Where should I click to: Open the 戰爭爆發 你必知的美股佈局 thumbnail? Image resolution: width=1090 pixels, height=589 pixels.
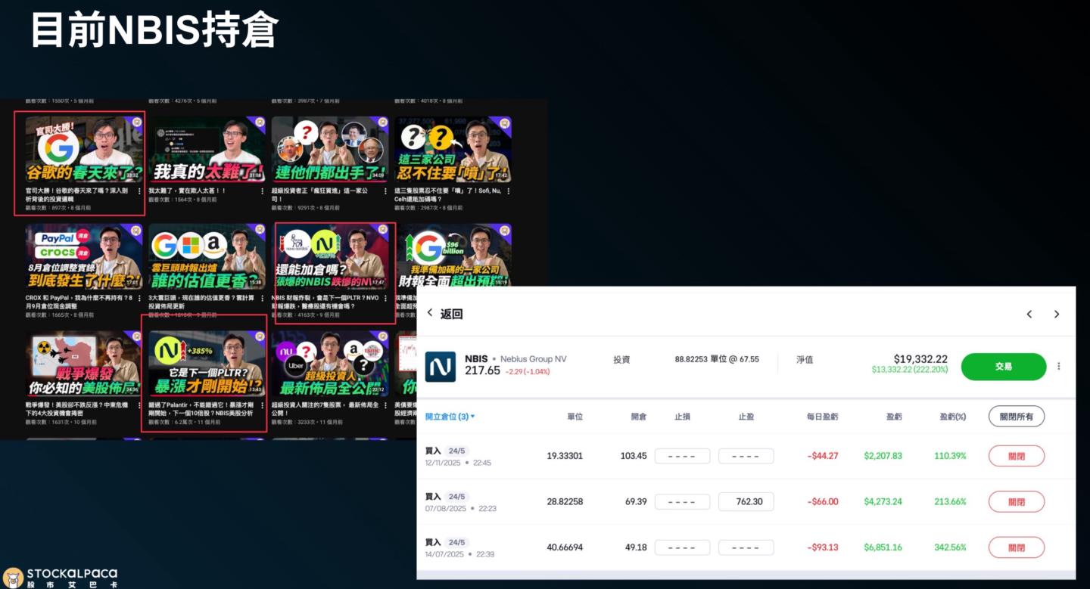coord(83,364)
